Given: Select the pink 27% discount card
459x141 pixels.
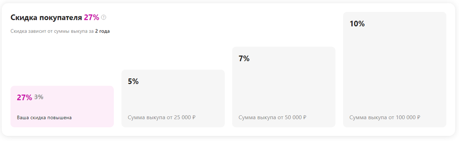Looking at the screenshot, I should (x=62, y=106).
